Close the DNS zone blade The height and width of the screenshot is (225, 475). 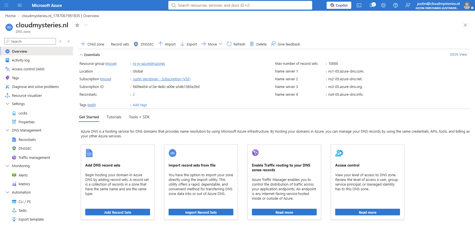click(x=465, y=25)
